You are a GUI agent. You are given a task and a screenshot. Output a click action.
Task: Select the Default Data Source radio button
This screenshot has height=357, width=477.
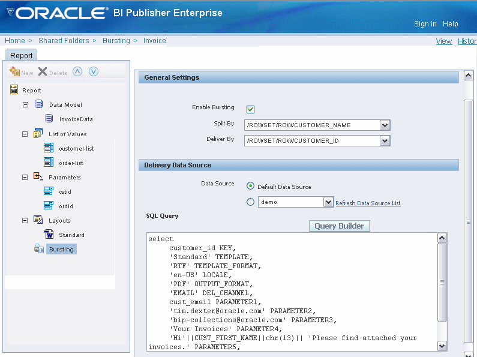click(x=250, y=186)
